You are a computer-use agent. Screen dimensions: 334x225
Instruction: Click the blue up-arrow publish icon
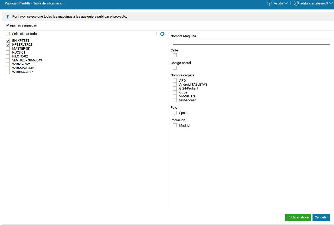(x=8, y=17)
